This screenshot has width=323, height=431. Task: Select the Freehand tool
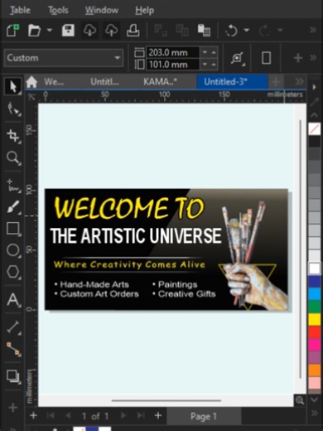[x=13, y=185]
